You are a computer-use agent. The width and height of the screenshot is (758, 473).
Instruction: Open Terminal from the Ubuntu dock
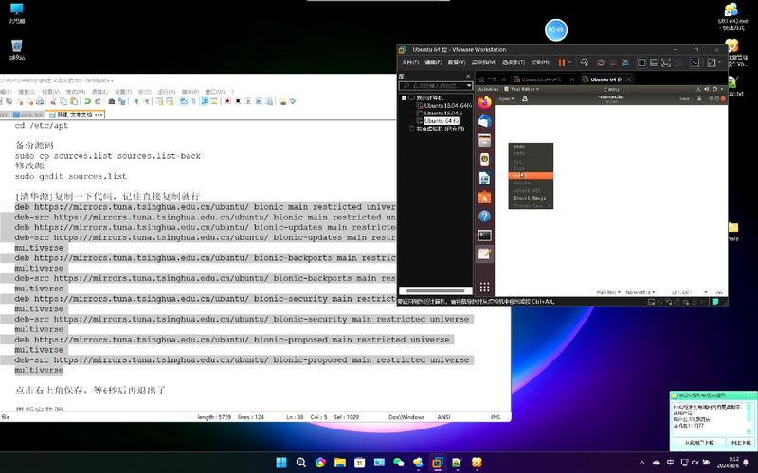pyautogui.click(x=484, y=235)
